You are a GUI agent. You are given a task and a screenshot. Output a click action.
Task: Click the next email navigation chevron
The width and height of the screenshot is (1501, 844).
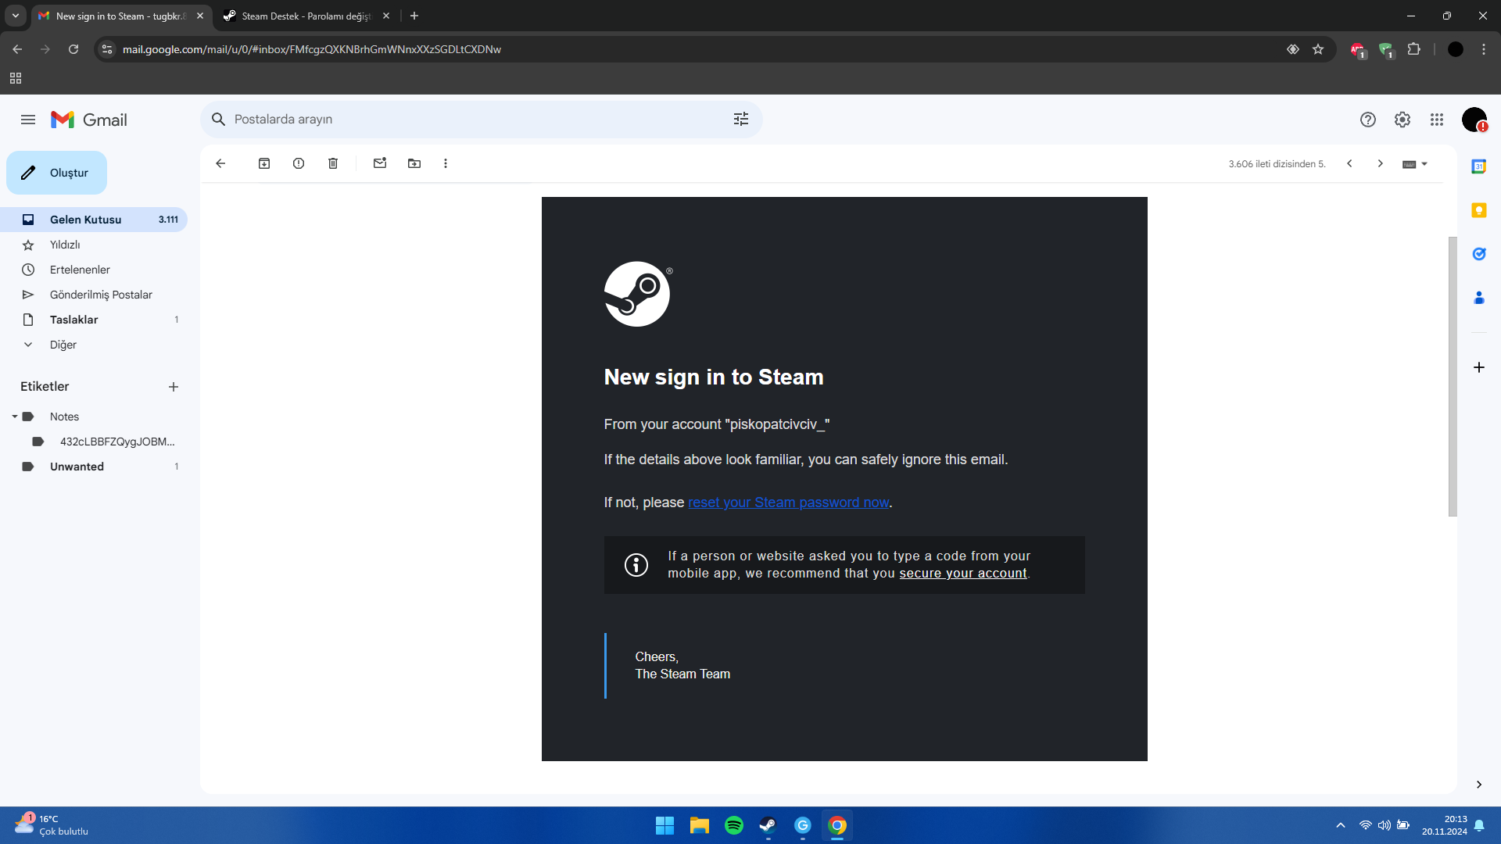click(1381, 164)
